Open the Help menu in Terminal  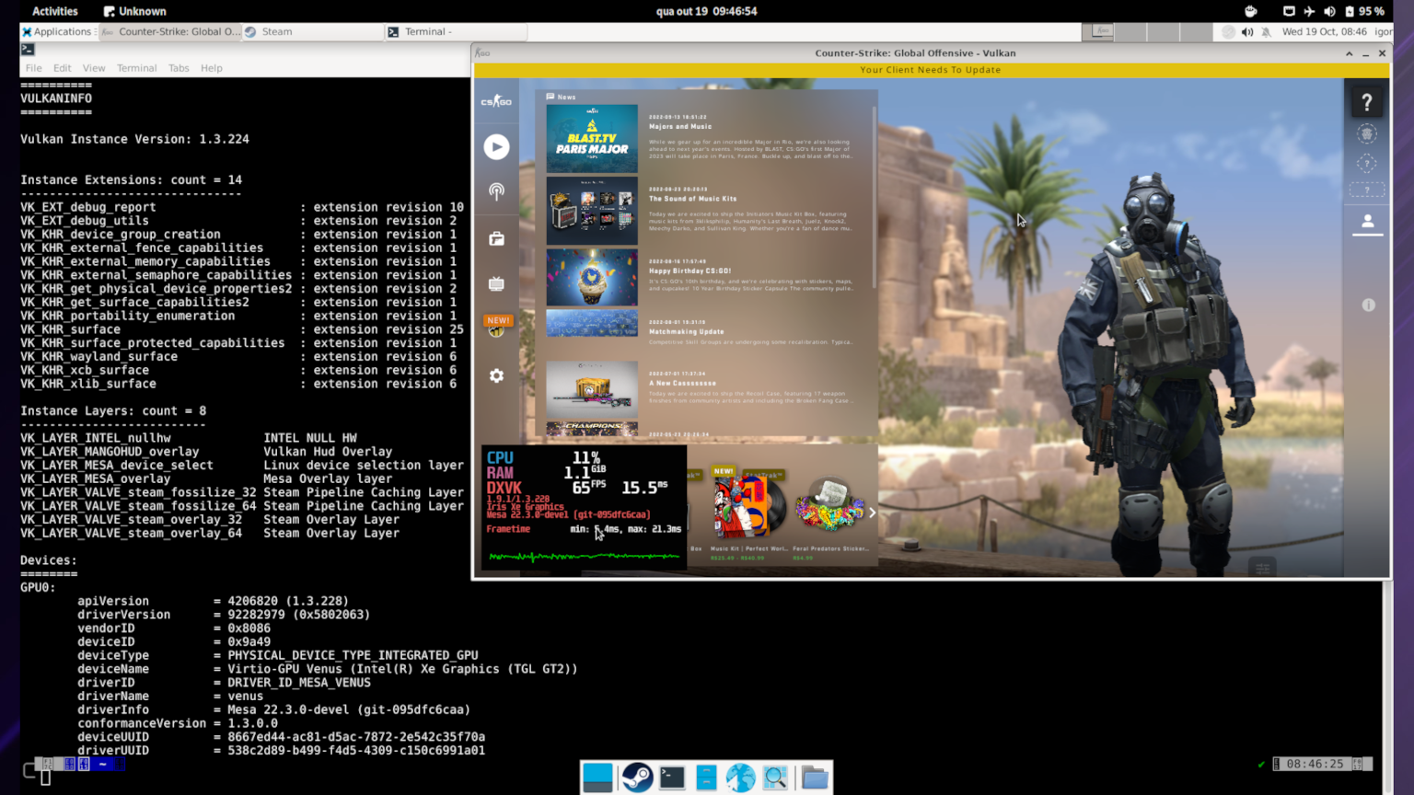(212, 68)
